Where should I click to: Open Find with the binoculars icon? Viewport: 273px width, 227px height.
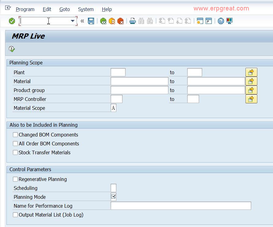pos(142,21)
